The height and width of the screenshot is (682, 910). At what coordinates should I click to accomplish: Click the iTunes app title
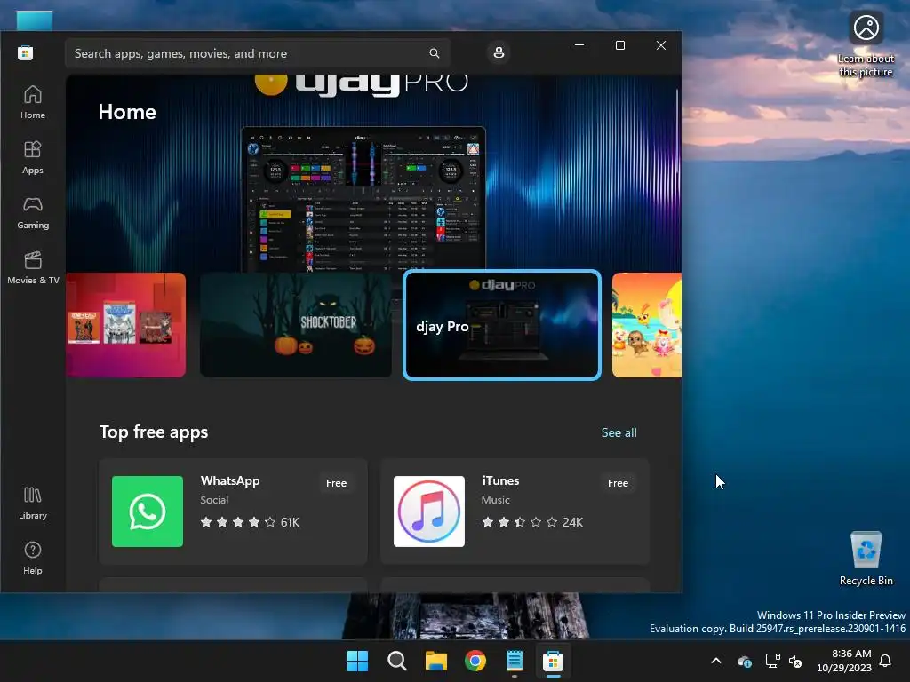point(500,480)
